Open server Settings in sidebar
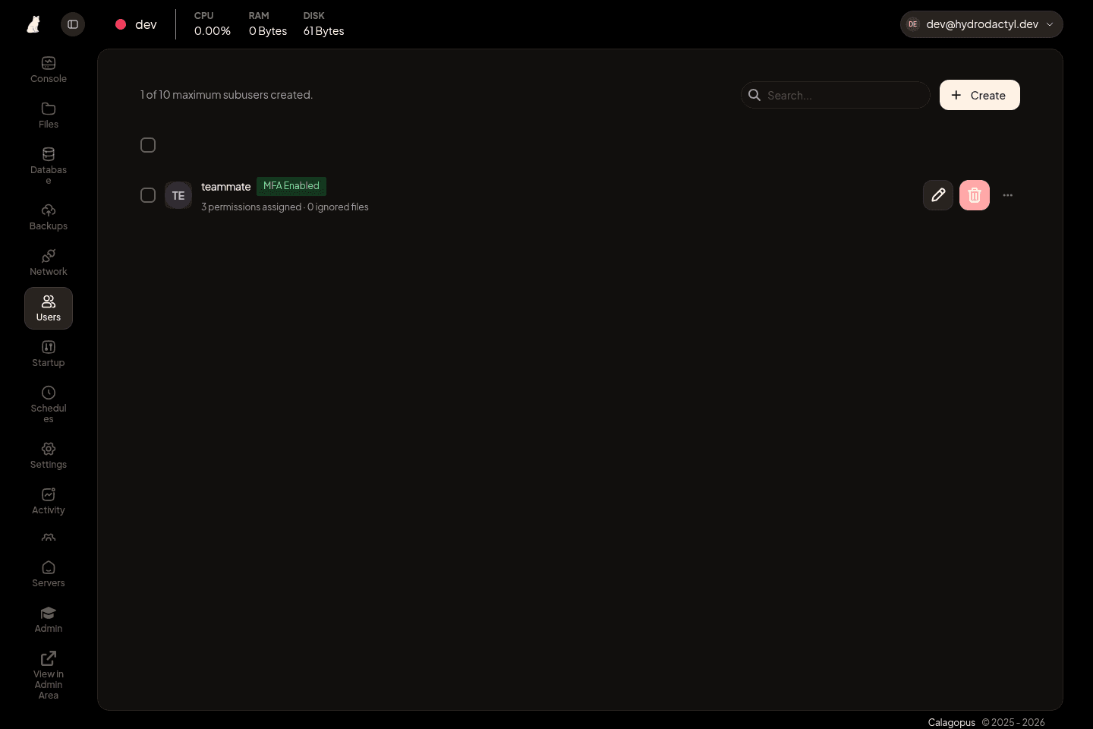The height and width of the screenshot is (729, 1093). point(49,456)
